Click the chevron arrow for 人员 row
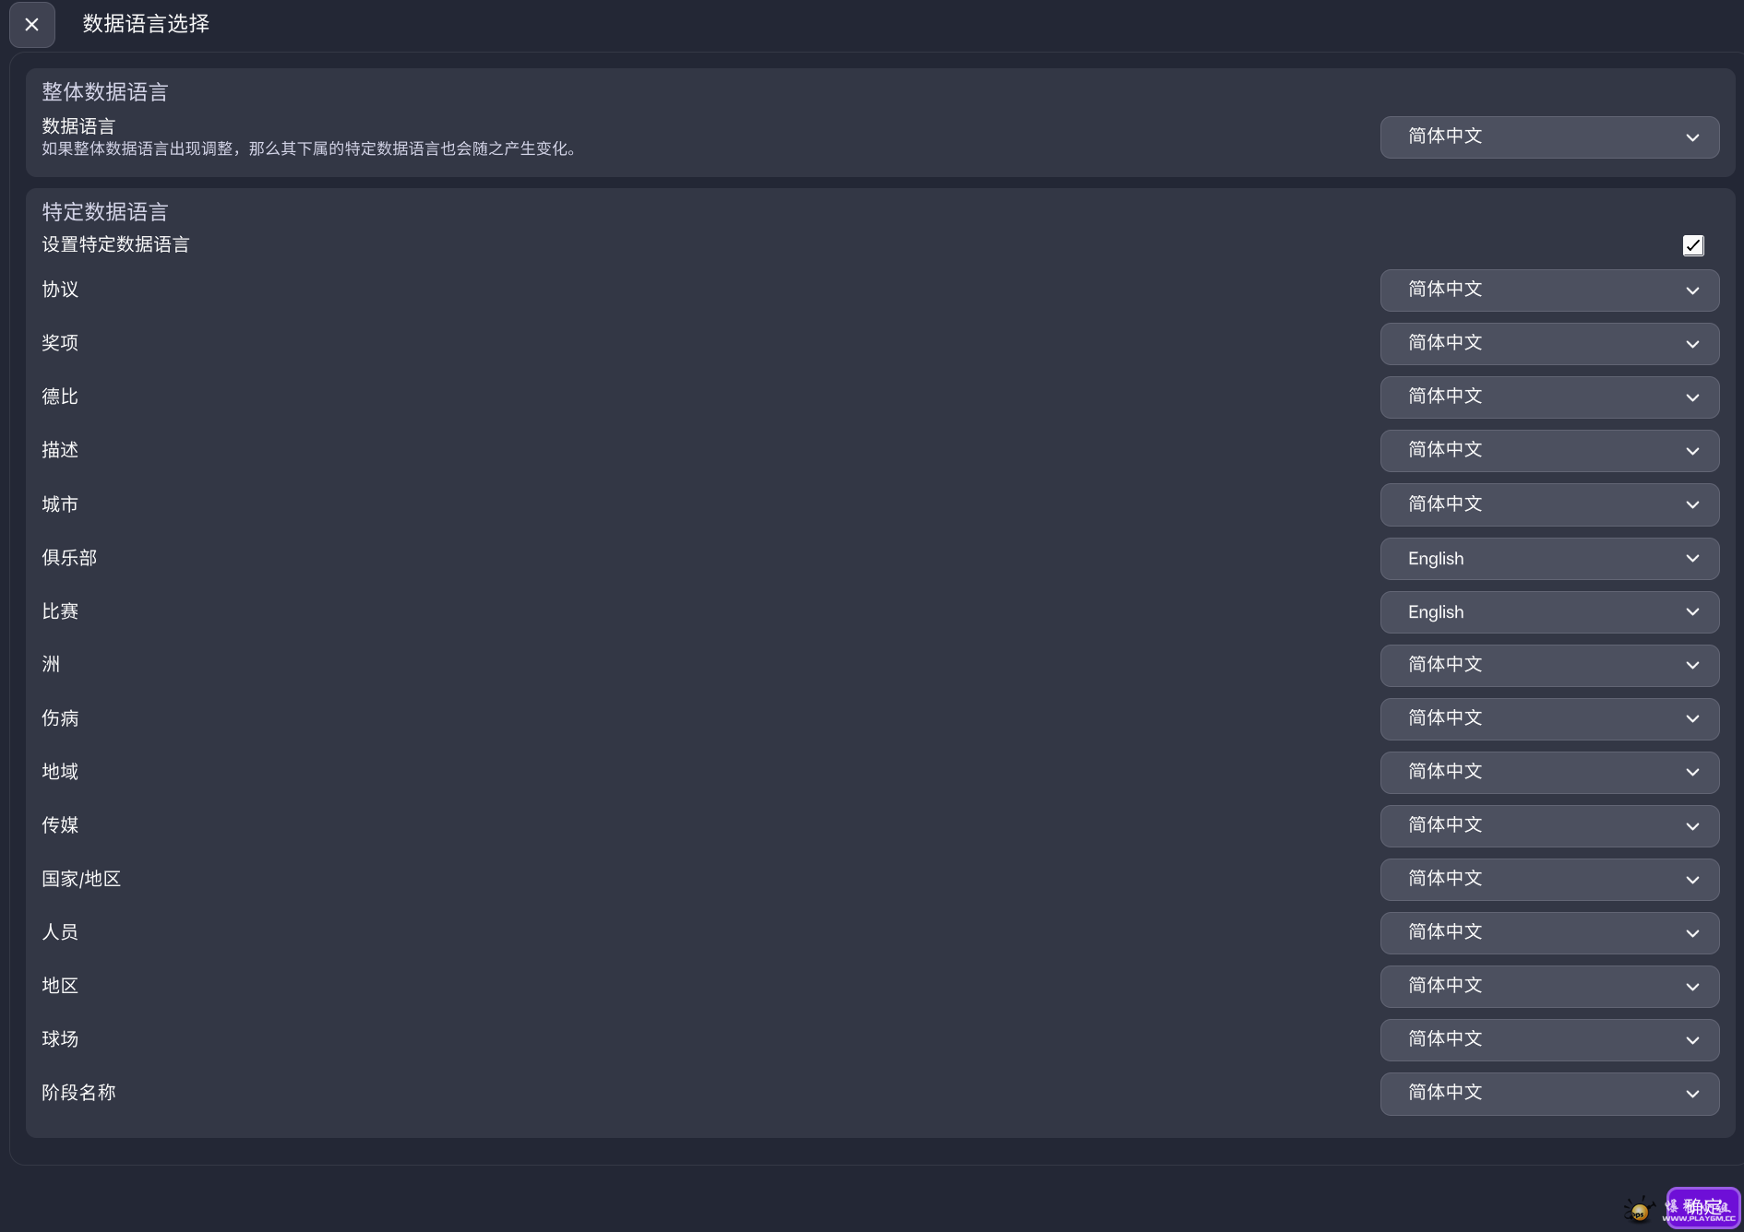 1692,933
